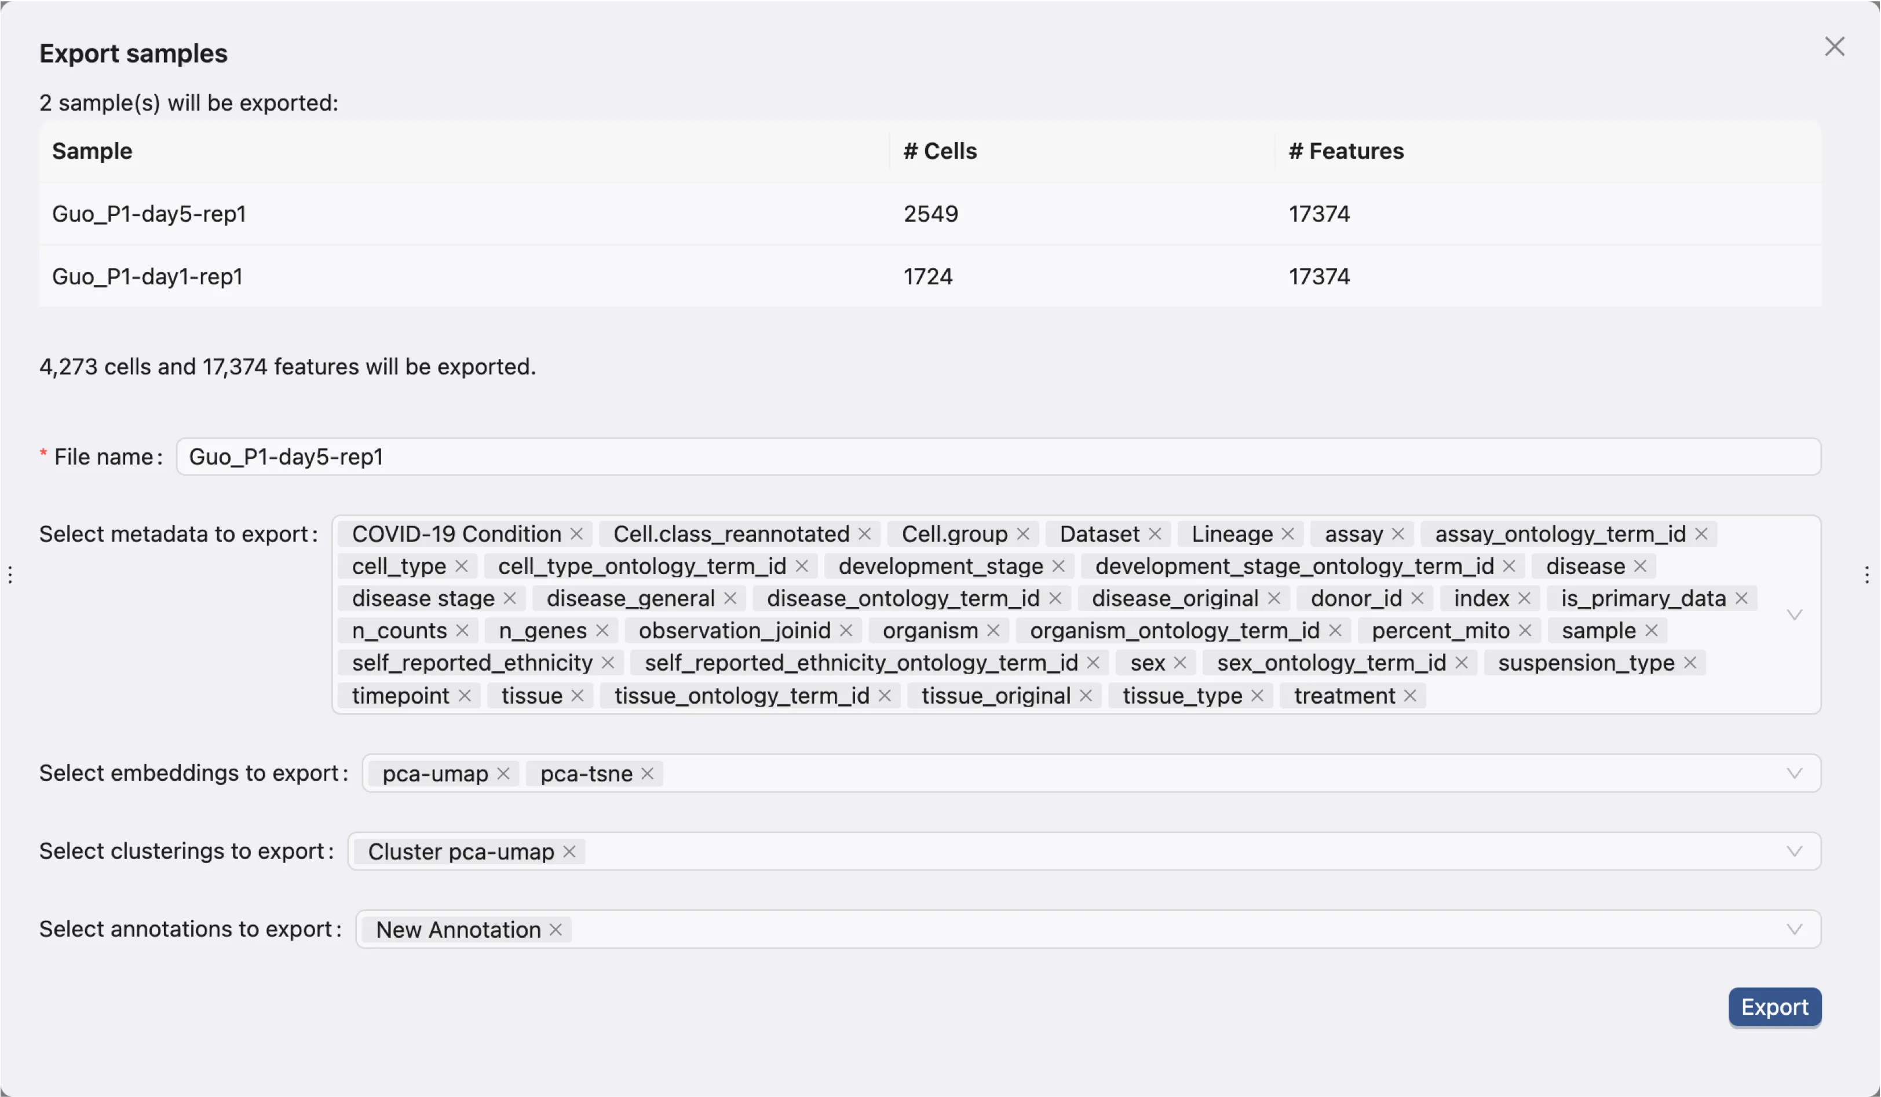Remove the tissue_ontology_term_id tag
Screen dimensions: 1881x1097
885,696
